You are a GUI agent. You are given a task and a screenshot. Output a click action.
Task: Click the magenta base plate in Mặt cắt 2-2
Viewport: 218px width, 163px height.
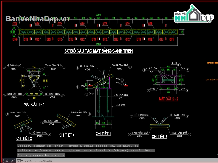point(168,80)
